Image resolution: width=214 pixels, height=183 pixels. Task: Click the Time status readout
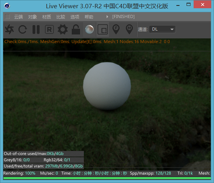coord(94,173)
